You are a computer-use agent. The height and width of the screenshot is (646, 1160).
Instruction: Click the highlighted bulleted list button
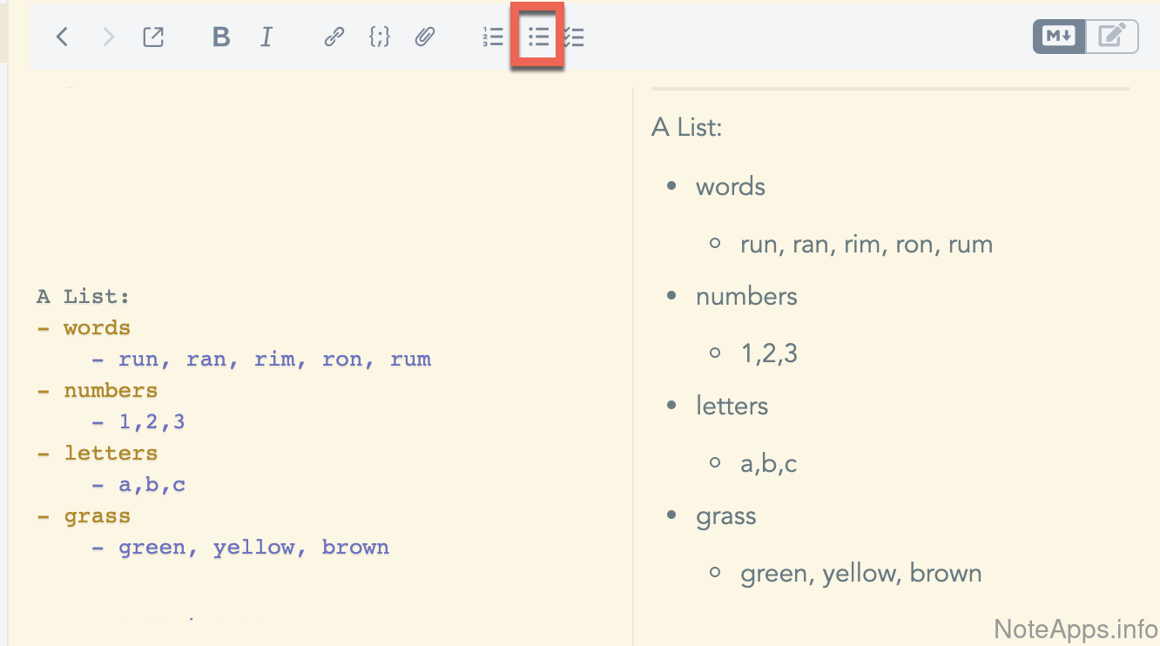coord(538,37)
